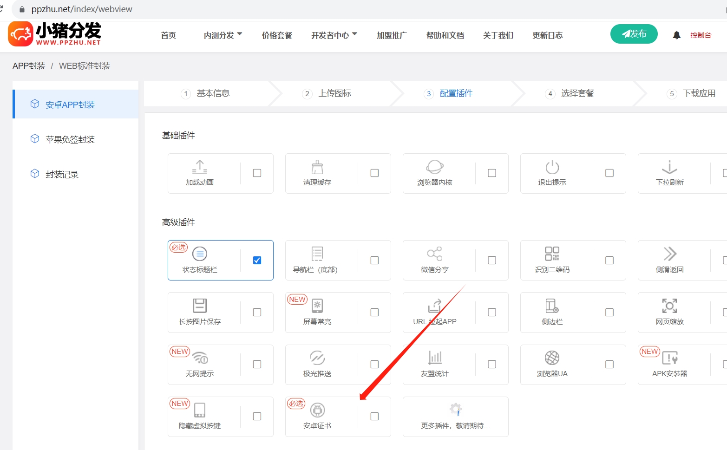The width and height of the screenshot is (727, 450).
Task: Click the notification bell icon
Action: pyautogui.click(x=676, y=35)
